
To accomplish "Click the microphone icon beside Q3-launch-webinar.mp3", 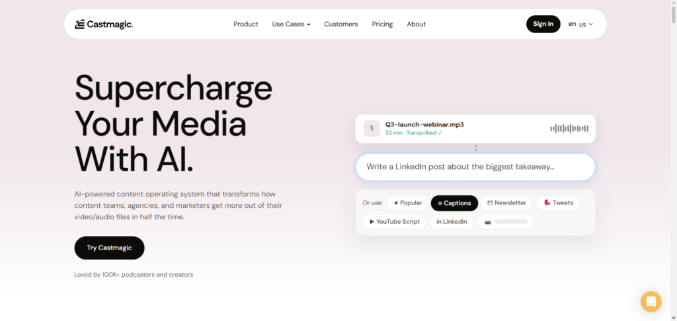I will click(372, 128).
